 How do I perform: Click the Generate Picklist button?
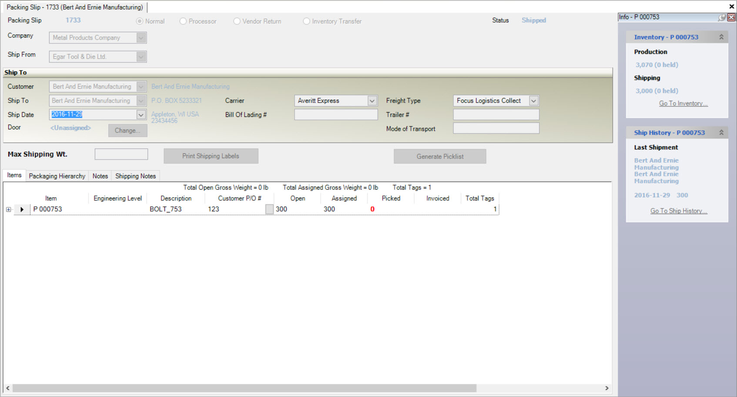click(440, 156)
